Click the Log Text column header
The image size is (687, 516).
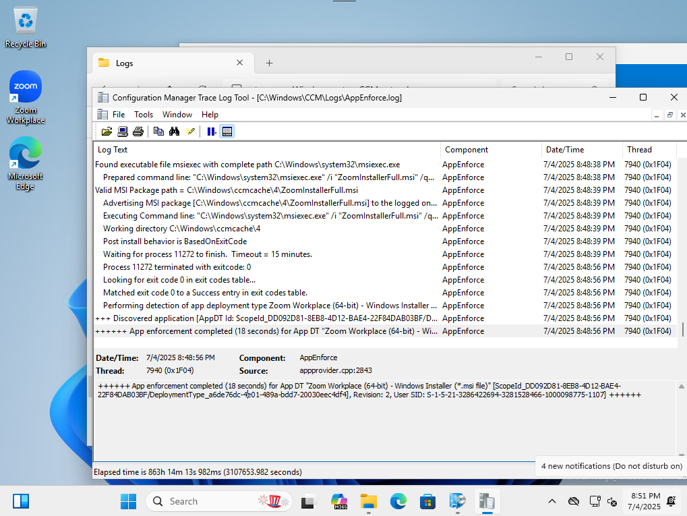click(x=267, y=150)
